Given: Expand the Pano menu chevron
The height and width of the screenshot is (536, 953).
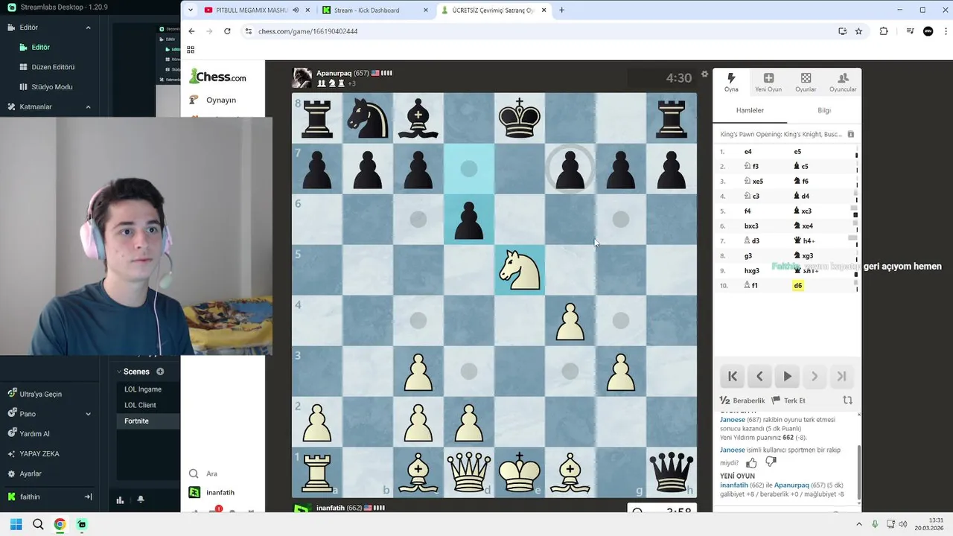Looking at the screenshot, I should point(88,414).
